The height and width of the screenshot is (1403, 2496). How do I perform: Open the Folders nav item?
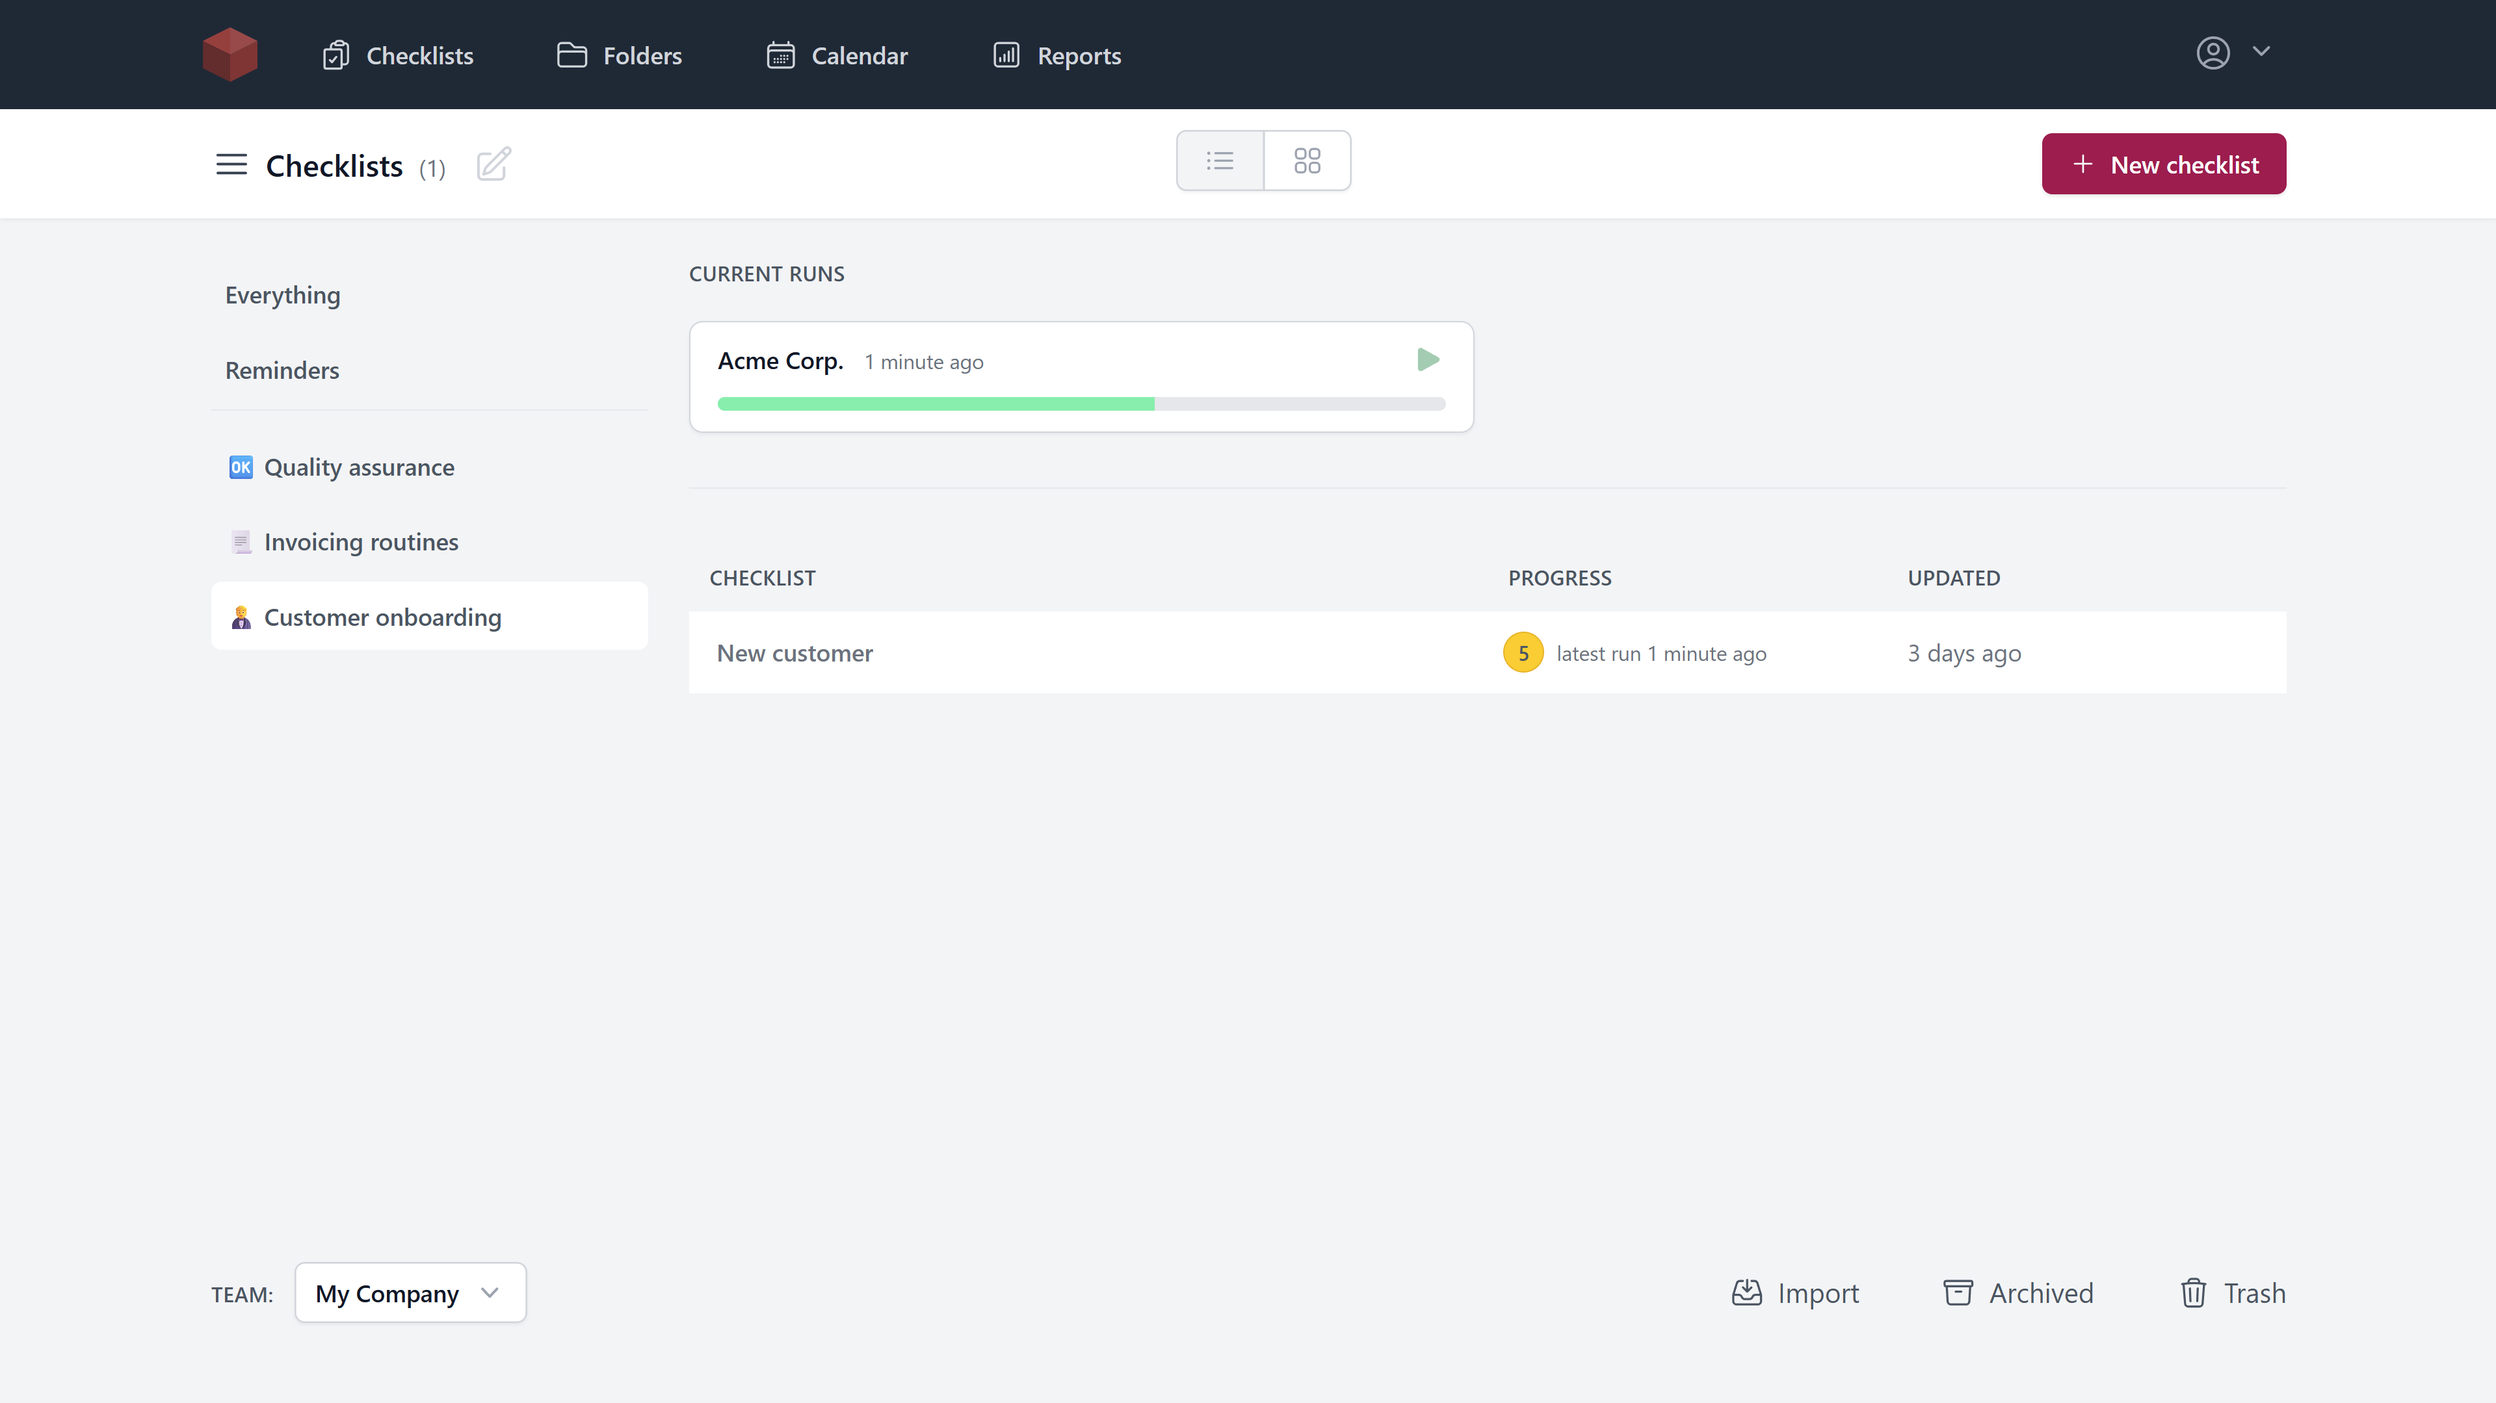(619, 55)
